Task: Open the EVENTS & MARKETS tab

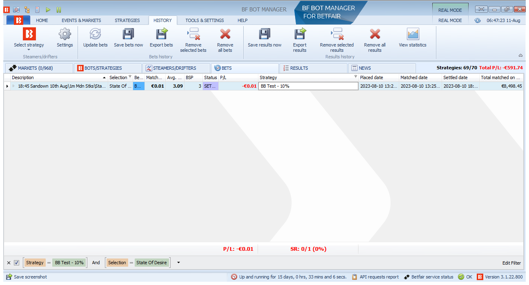Action: pos(81,20)
